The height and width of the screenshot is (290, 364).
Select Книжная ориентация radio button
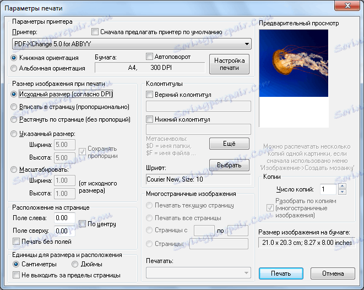14,58
